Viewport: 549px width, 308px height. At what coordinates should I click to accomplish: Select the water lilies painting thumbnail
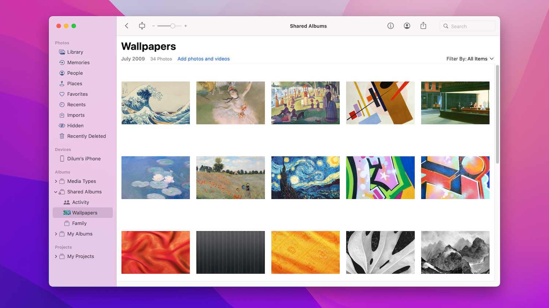coord(156,178)
